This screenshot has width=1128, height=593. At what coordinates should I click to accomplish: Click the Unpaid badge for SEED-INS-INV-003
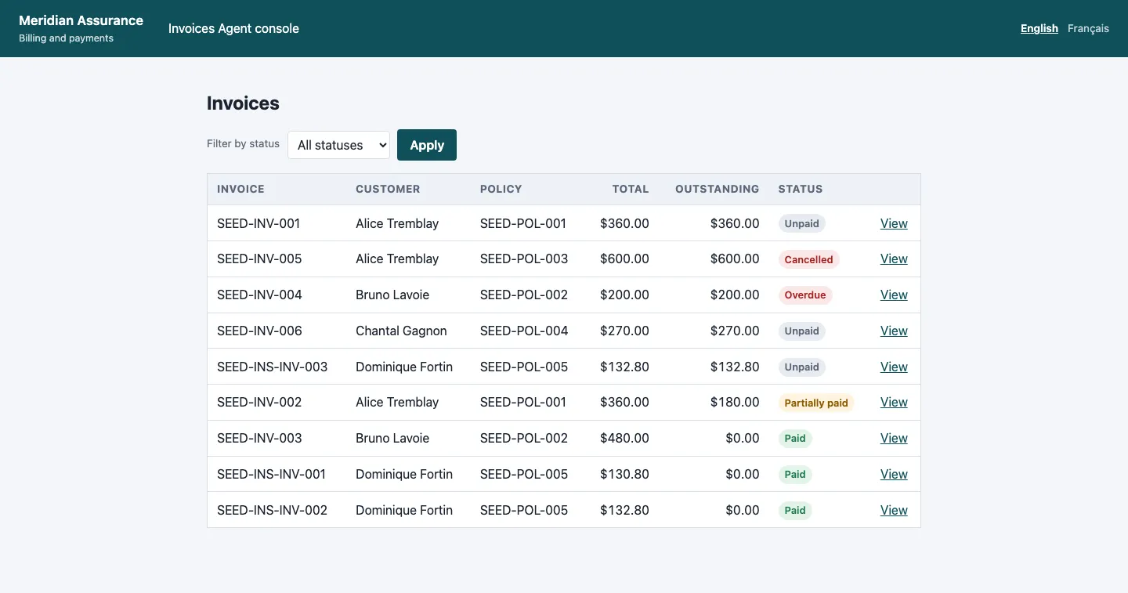[x=801, y=367]
